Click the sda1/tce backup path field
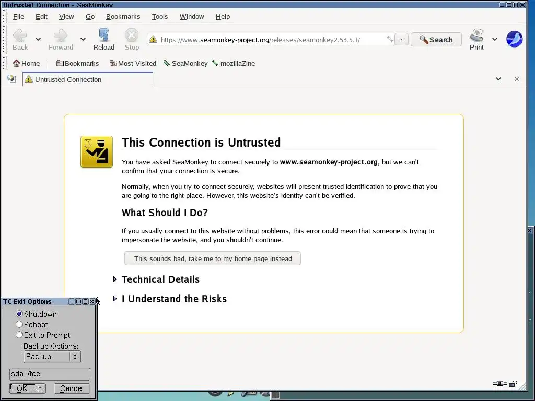 (50, 374)
